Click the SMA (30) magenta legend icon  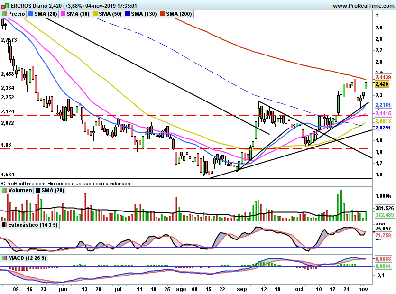63,14
